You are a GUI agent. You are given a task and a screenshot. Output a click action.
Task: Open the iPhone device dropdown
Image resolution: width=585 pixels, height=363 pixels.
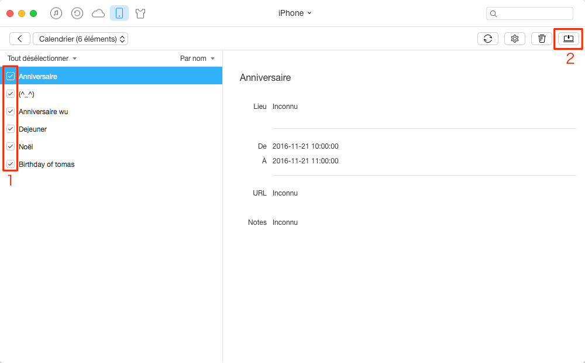pyautogui.click(x=295, y=13)
